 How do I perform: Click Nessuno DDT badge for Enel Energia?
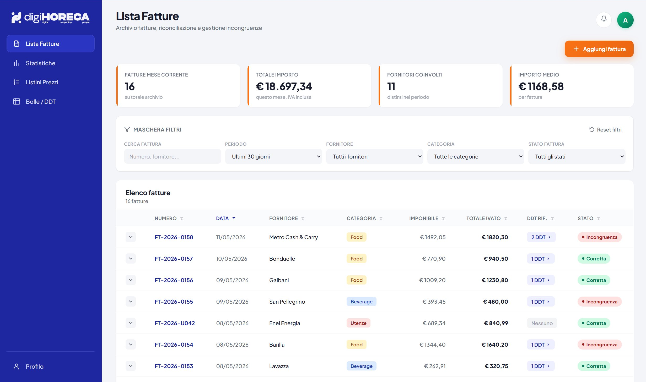[542, 323]
